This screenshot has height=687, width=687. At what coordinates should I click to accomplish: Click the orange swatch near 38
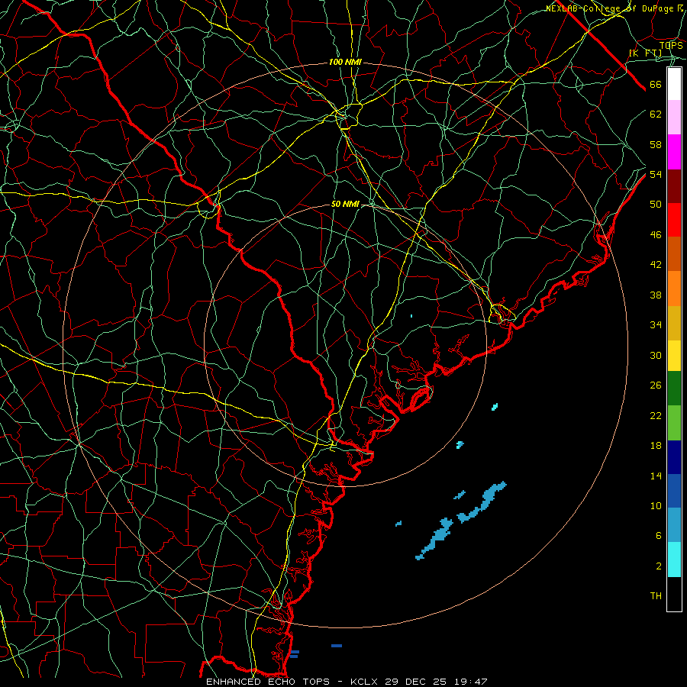(674, 289)
